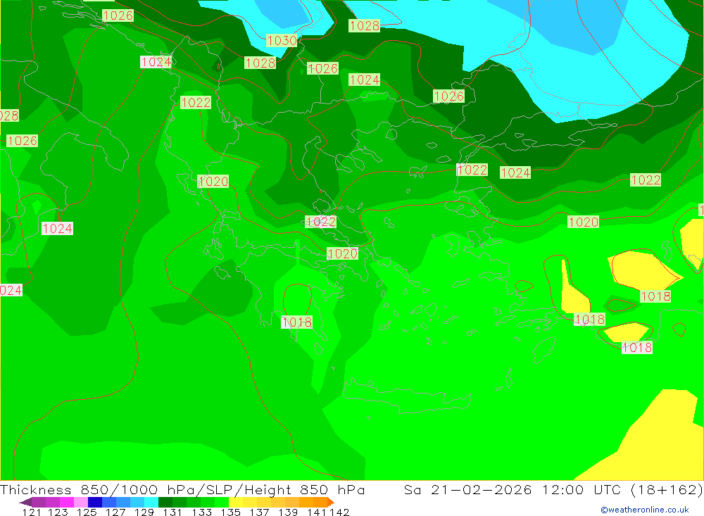Click legend value 125

[87, 512]
